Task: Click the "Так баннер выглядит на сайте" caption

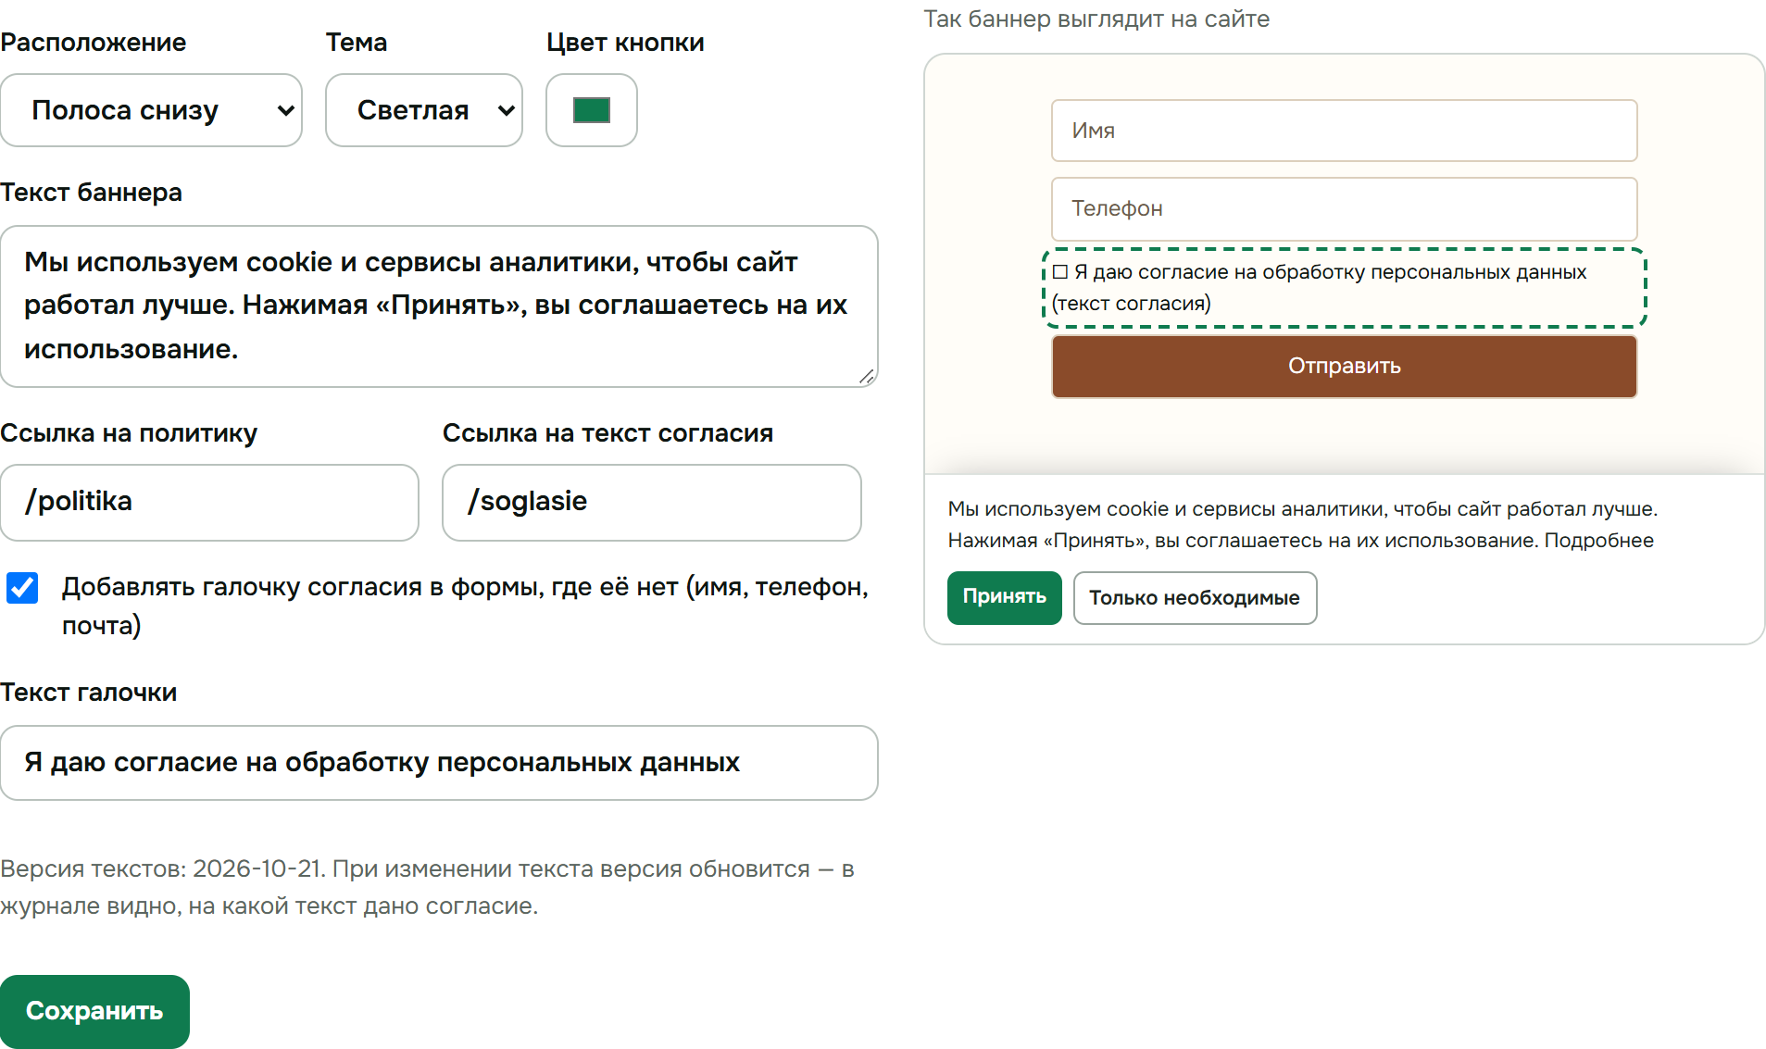Action: (x=1096, y=19)
